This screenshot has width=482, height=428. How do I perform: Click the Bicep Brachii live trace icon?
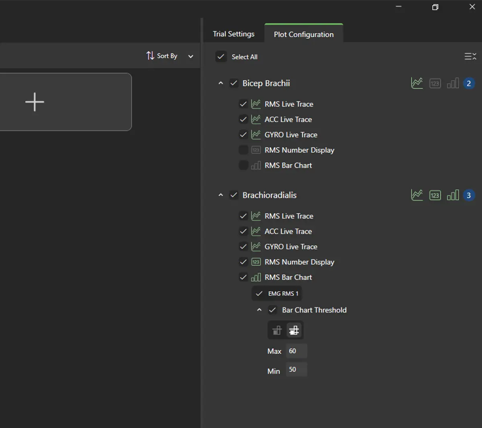pos(417,83)
